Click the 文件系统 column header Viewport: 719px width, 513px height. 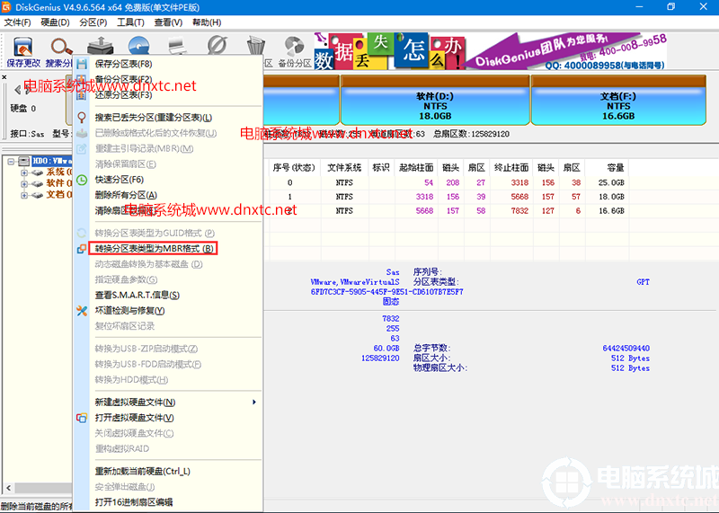(x=344, y=168)
